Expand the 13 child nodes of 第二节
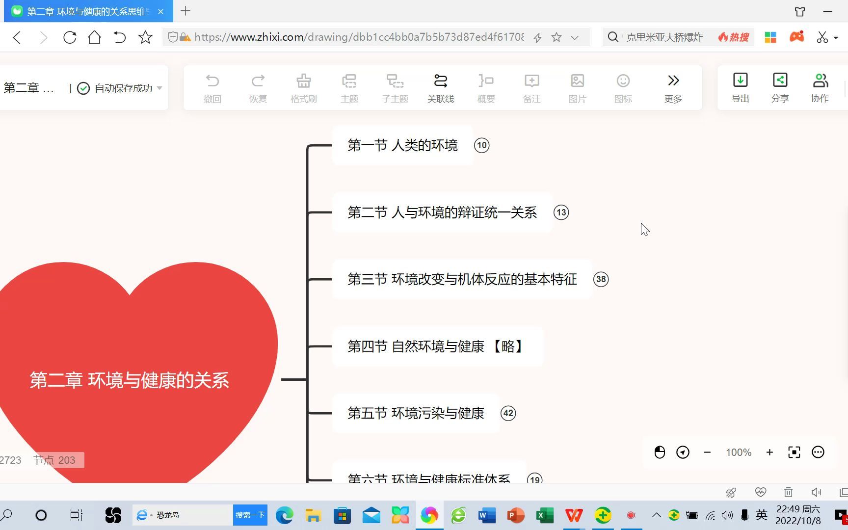This screenshot has width=848, height=530. point(561,212)
